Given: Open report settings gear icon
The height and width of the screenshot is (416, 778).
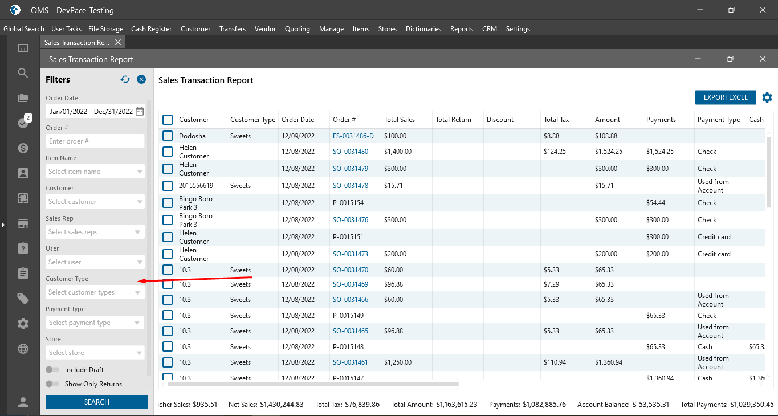Looking at the screenshot, I should tap(767, 97).
